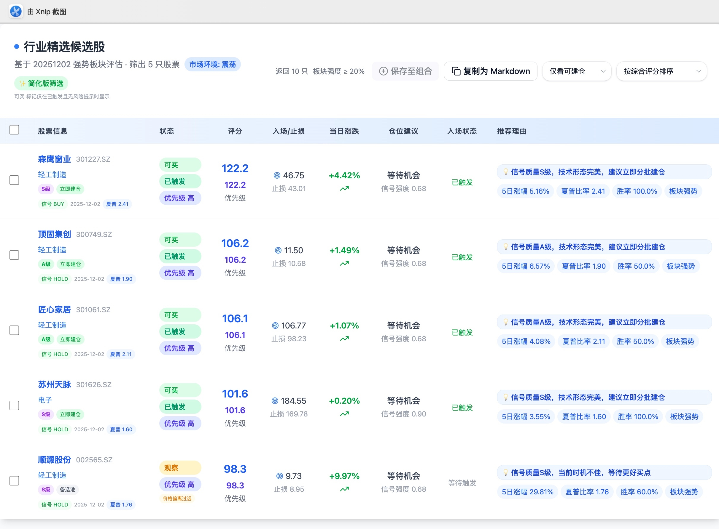Click target icon beside 184.55 entry price
This screenshot has width=719, height=529.
[275, 401]
